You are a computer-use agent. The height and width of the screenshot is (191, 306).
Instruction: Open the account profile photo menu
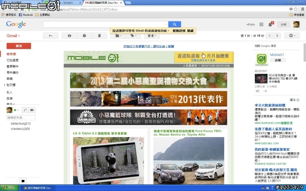pyautogui.click(x=296, y=24)
